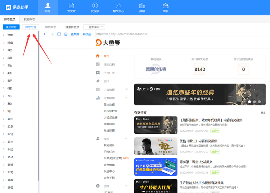The image size is (270, 193).
Task: Expand the 微信 account group
Action: (x=4, y=43)
